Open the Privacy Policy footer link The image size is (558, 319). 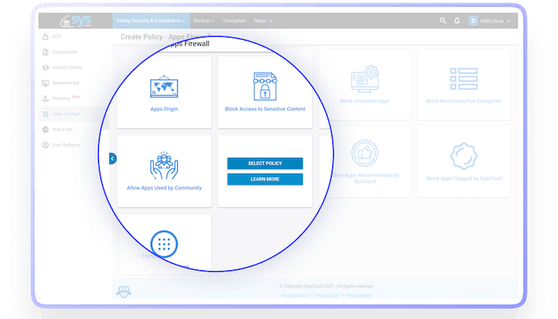click(358, 295)
